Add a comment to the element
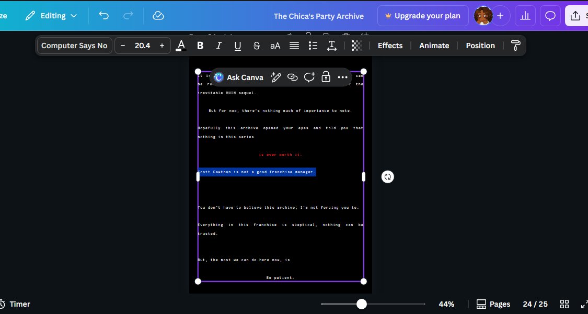Viewport: 588px width, 314px height. click(x=309, y=77)
